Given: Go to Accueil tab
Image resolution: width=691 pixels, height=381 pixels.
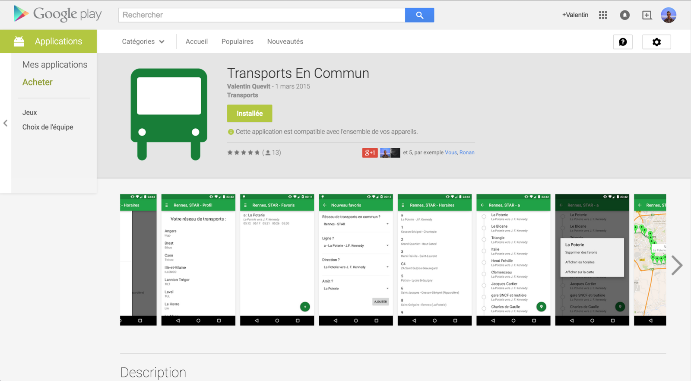Looking at the screenshot, I should click(197, 41).
